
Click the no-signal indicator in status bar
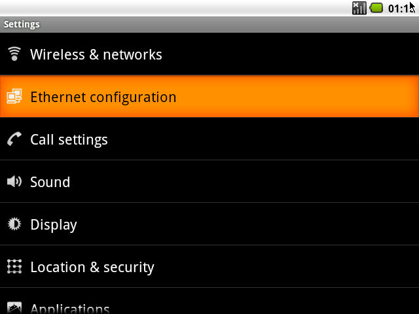[359, 8]
